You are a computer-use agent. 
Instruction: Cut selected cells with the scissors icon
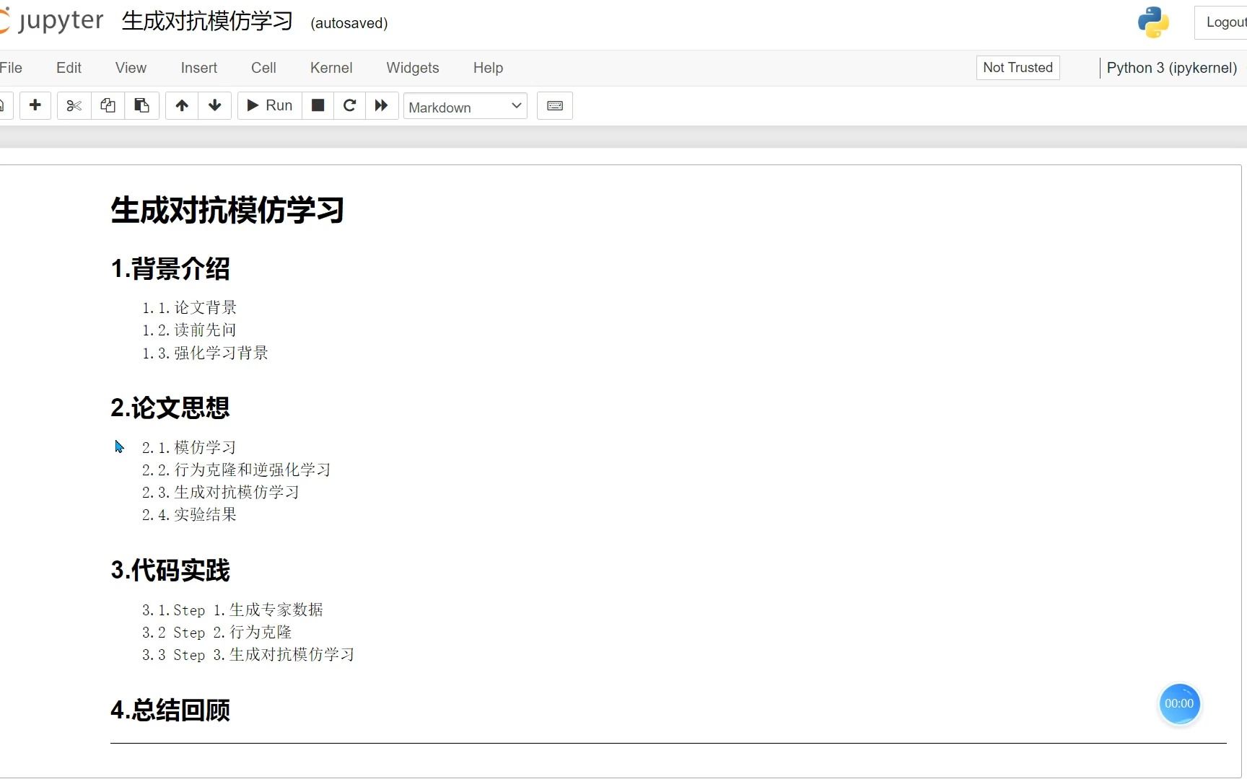coord(74,106)
